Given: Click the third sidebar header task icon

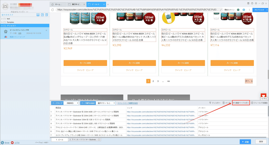Looking at the screenshot, I should click(47, 15).
